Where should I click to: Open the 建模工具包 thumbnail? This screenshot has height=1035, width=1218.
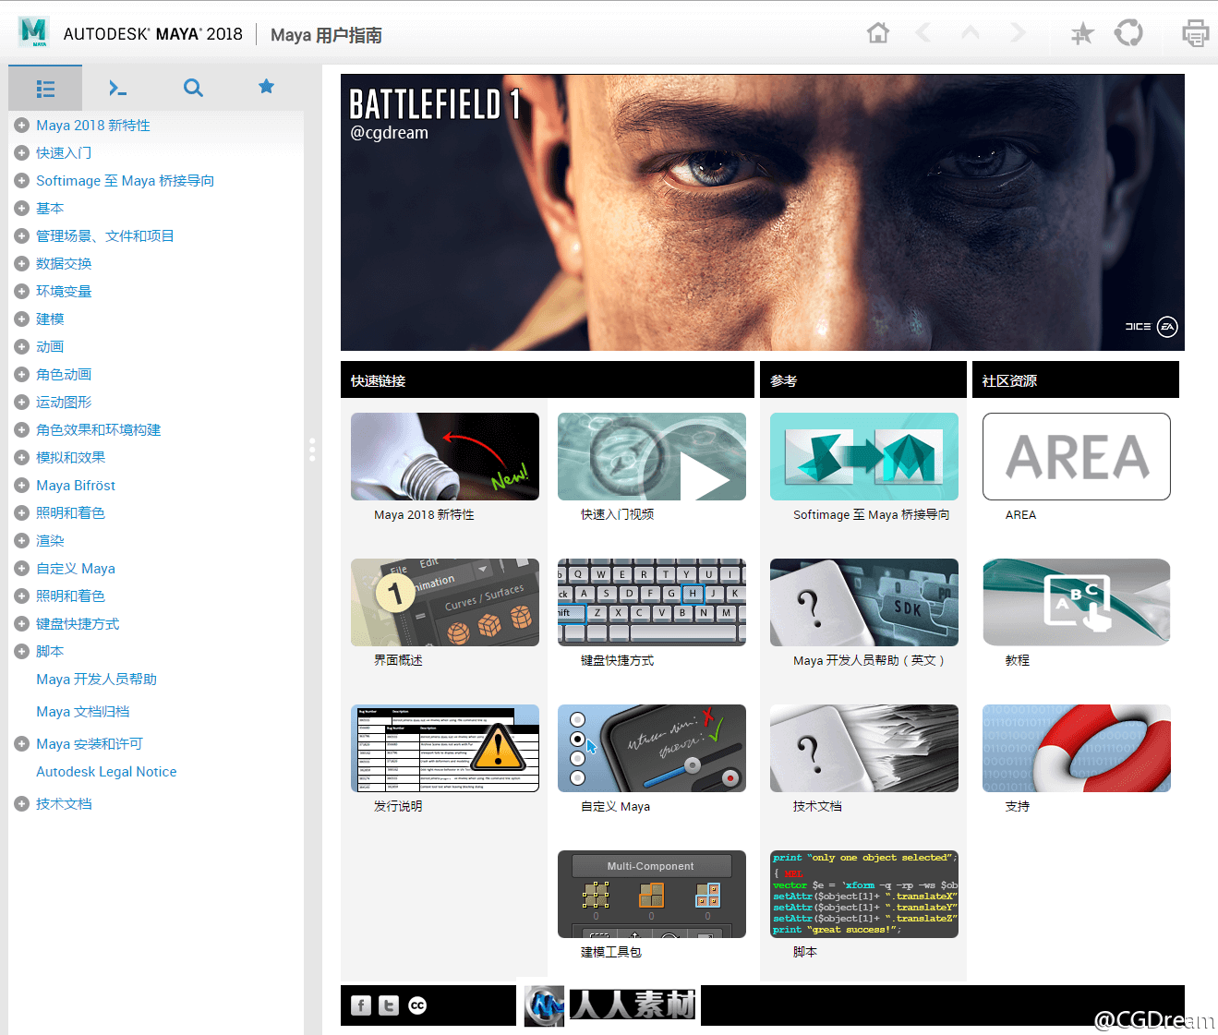point(652,894)
